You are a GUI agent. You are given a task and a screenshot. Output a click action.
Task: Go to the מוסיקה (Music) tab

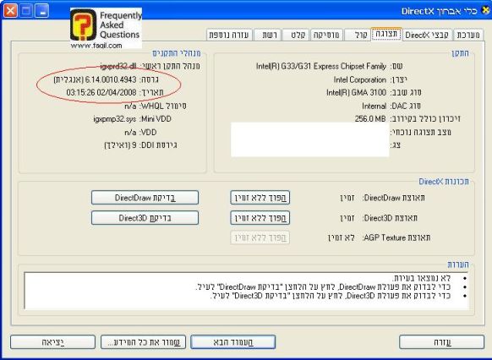click(326, 35)
